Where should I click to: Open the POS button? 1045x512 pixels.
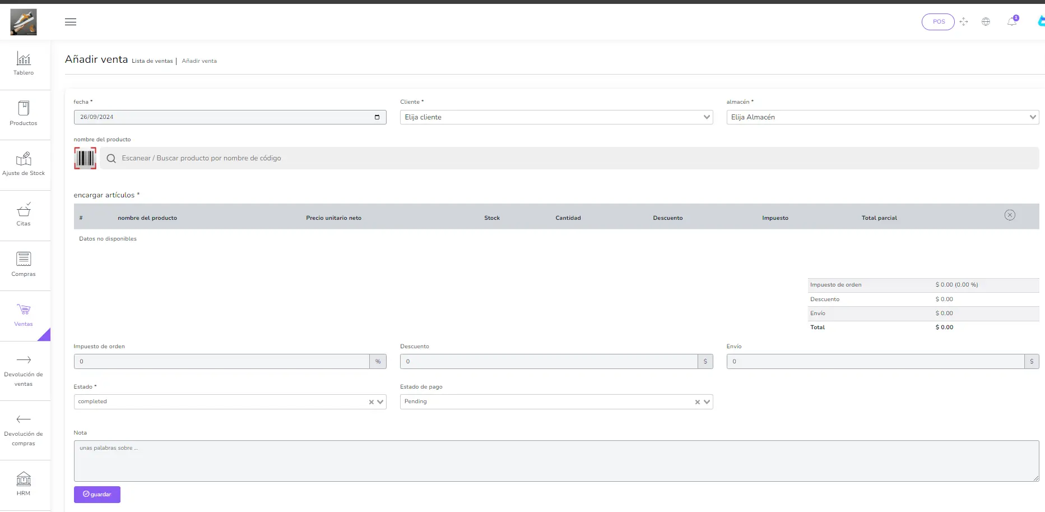[938, 22]
